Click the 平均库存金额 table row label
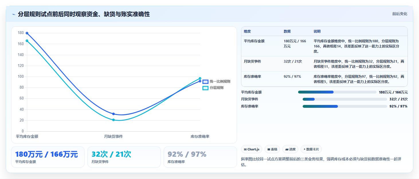 coord(254,41)
